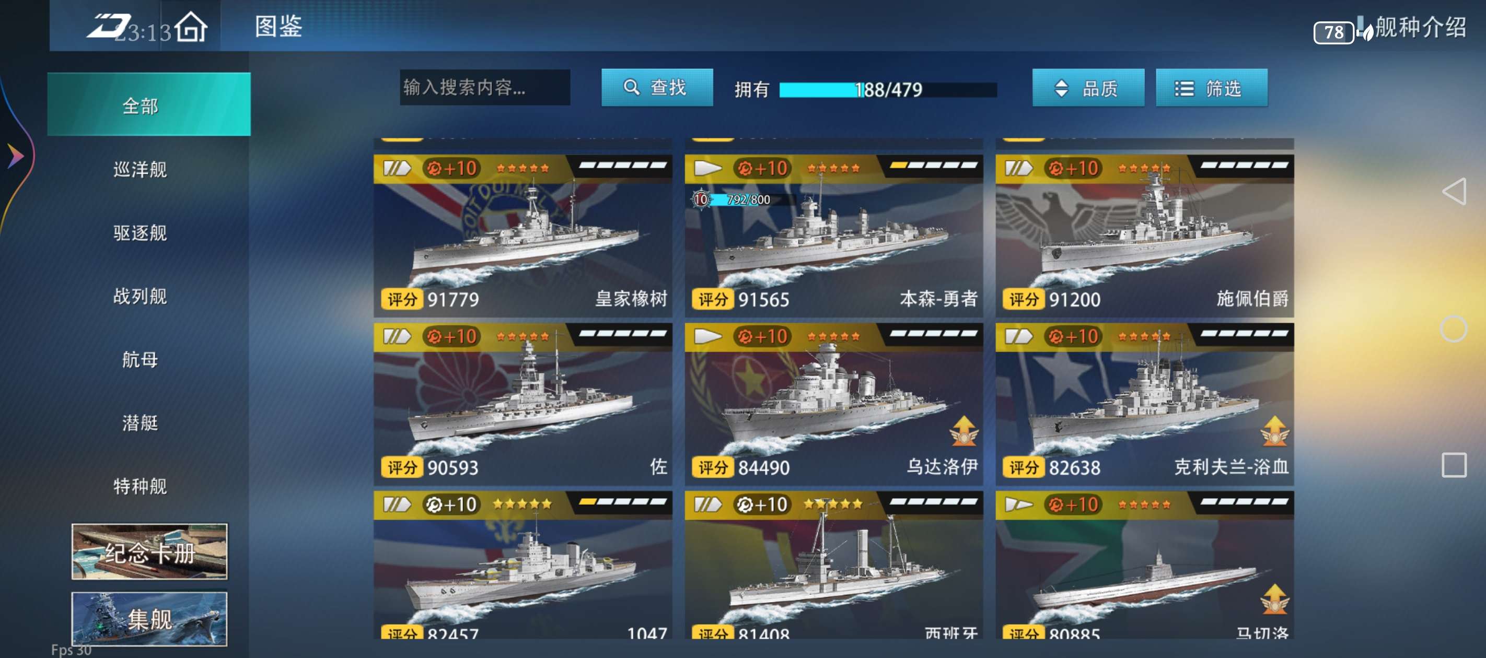Switch to the 战列舰 category

[140, 297]
